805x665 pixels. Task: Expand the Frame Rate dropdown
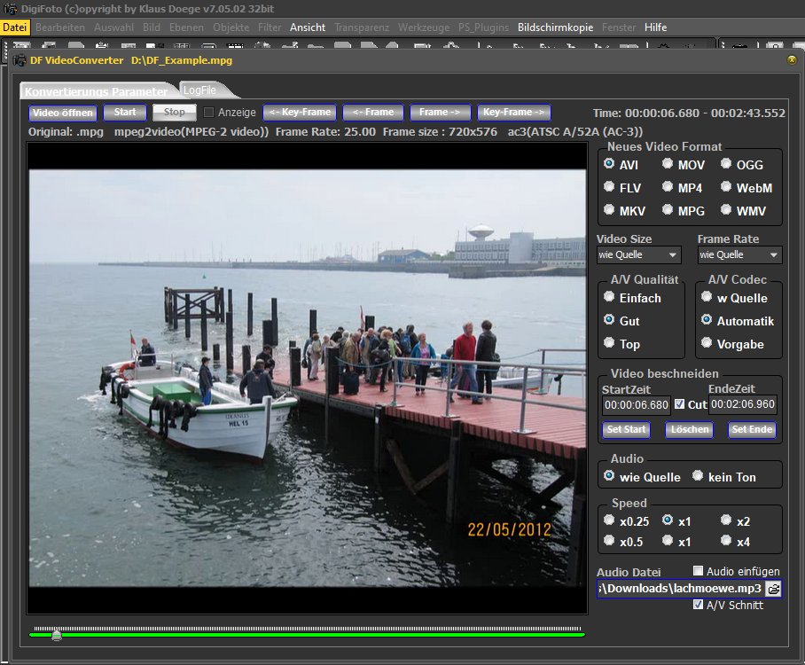tap(739, 255)
